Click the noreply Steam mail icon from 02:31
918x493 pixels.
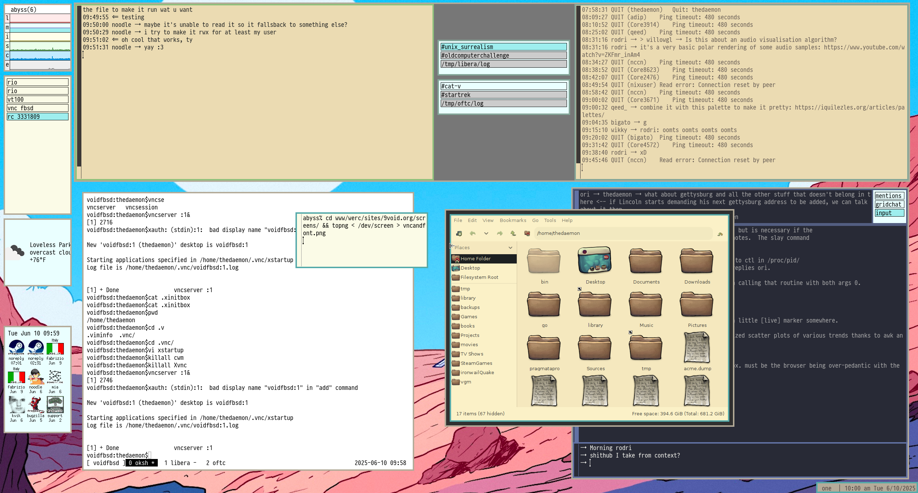tap(36, 347)
